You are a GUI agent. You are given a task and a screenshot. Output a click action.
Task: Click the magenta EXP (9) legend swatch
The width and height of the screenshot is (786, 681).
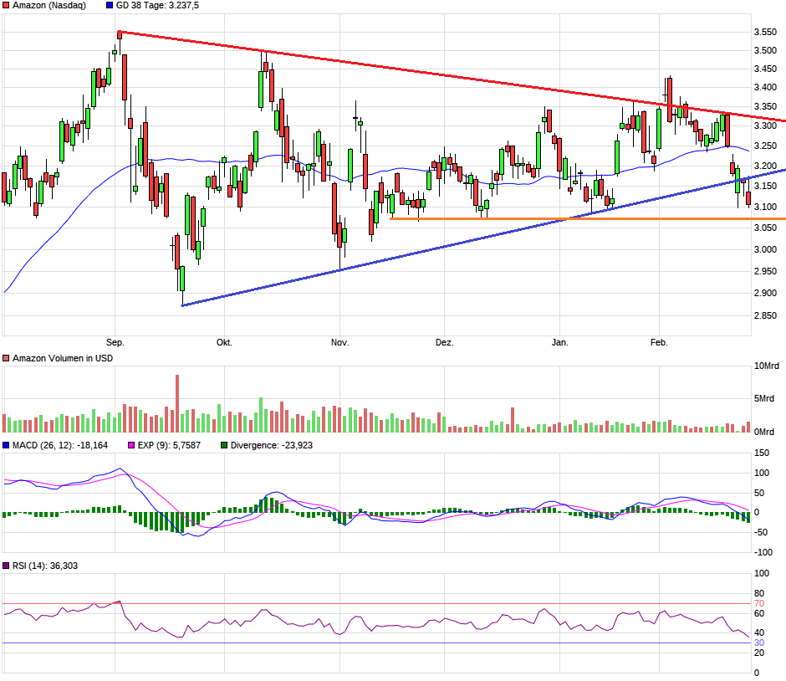click(131, 445)
